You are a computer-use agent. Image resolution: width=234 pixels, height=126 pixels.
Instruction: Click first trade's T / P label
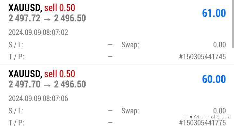[16, 57]
